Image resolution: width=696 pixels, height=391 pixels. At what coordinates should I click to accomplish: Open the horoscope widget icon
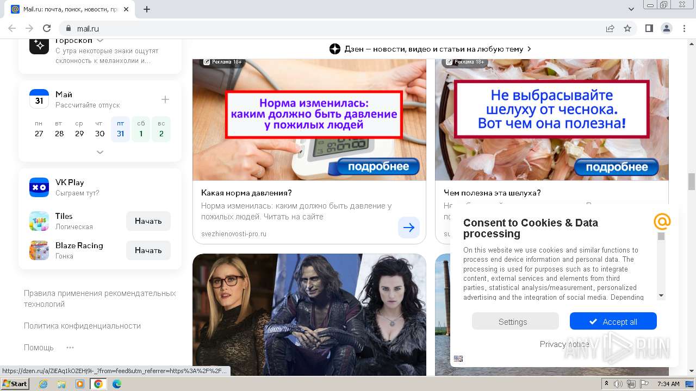pos(39,46)
